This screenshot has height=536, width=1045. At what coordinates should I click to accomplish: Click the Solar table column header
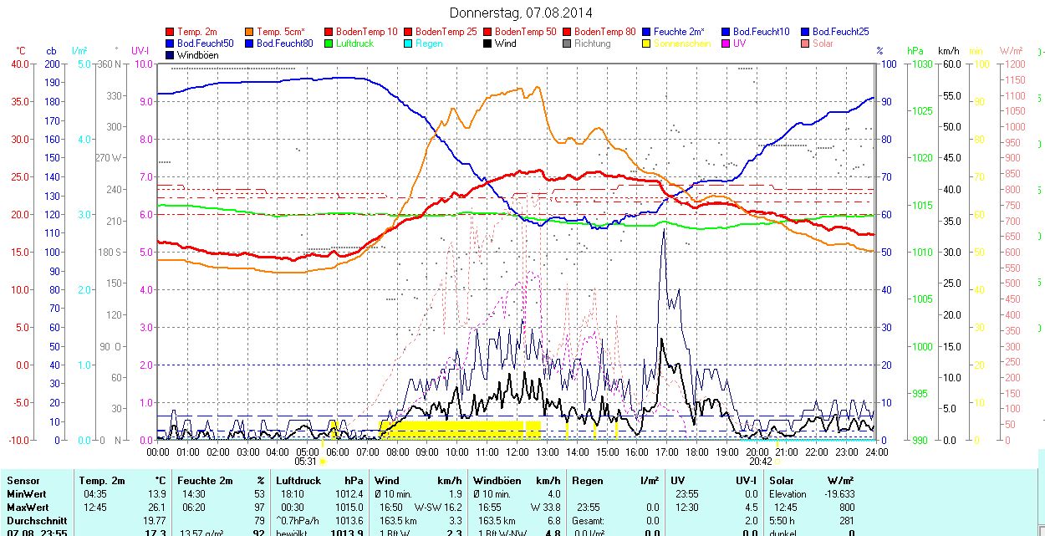click(x=782, y=481)
